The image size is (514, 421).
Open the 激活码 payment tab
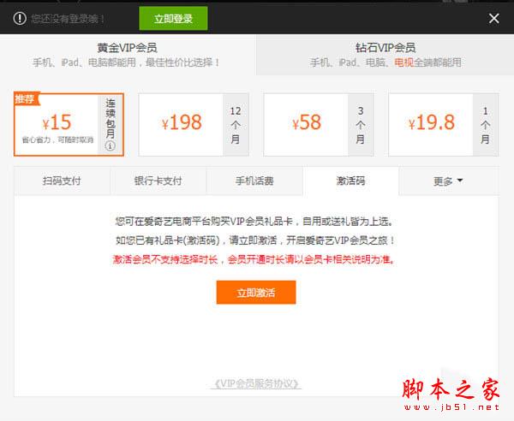pos(350,181)
